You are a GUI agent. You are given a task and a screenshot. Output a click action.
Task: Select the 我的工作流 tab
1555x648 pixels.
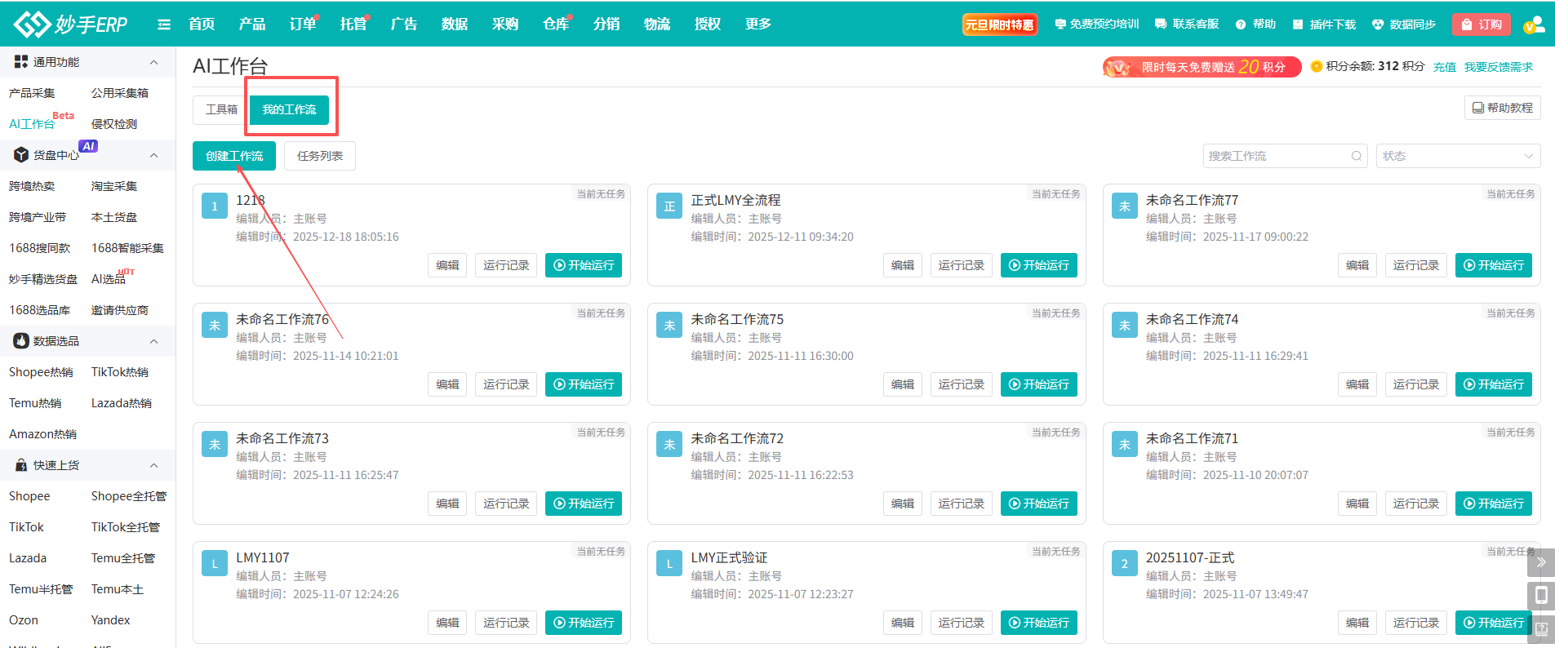pos(289,109)
